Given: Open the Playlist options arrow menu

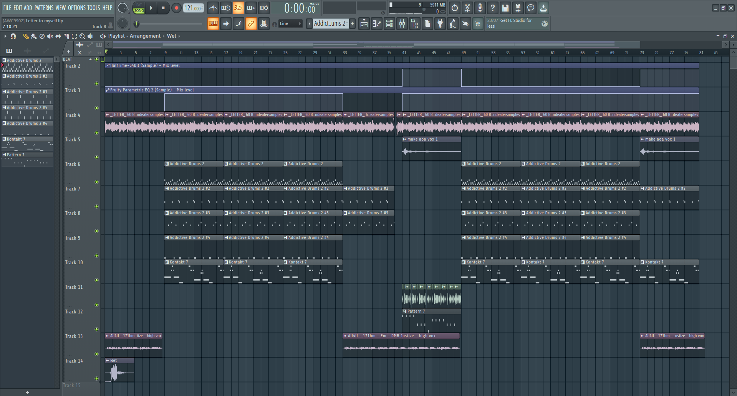Looking at the screenshot, I should click(5, 36).
